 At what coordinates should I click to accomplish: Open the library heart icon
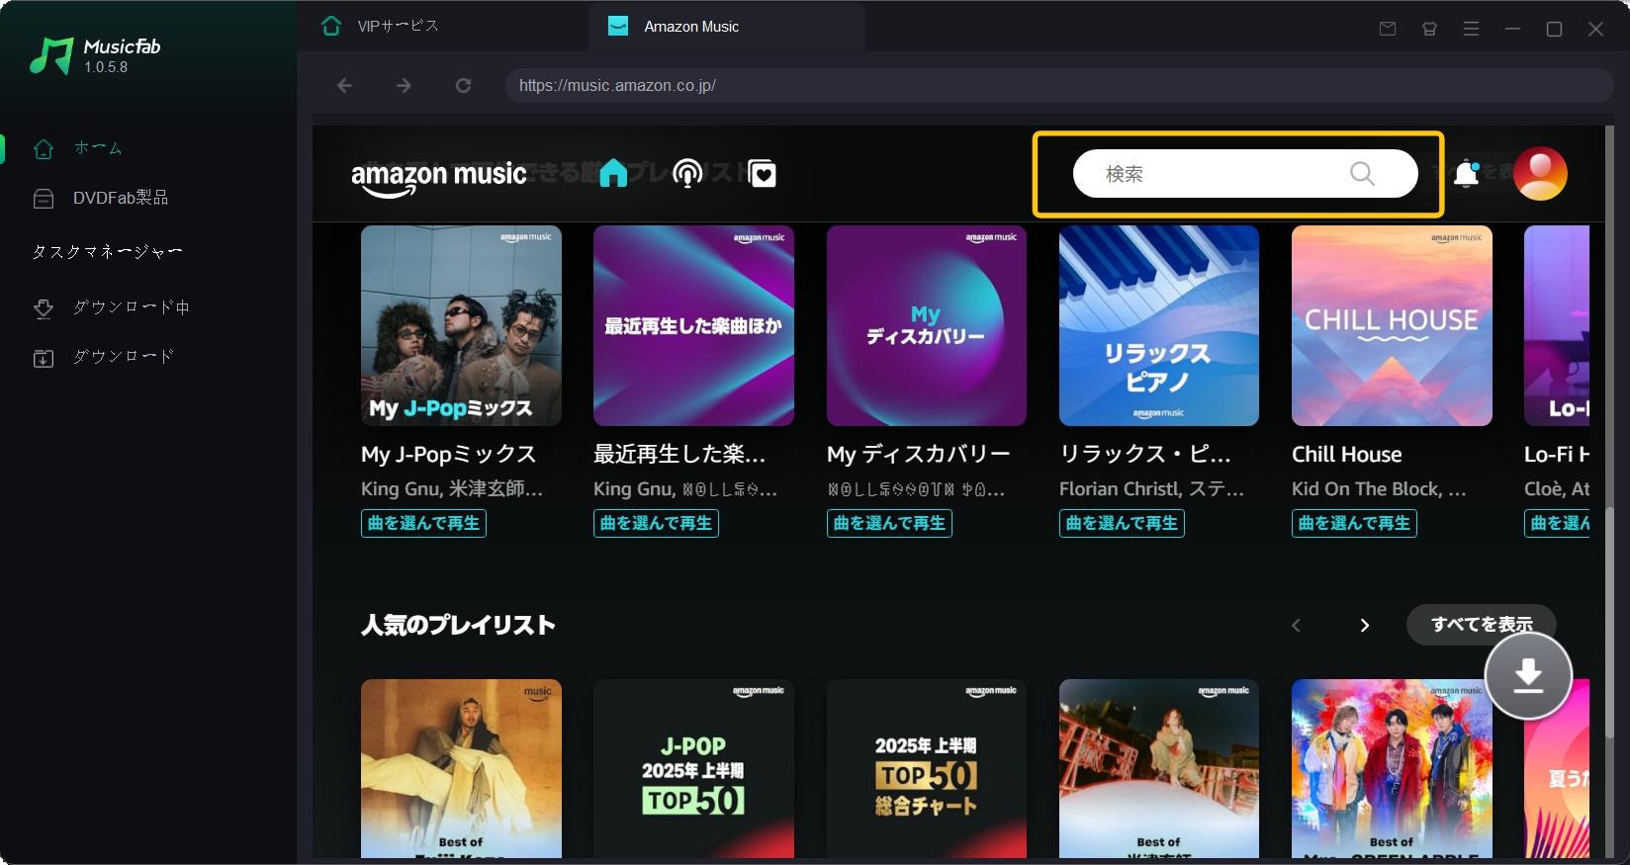762,174
